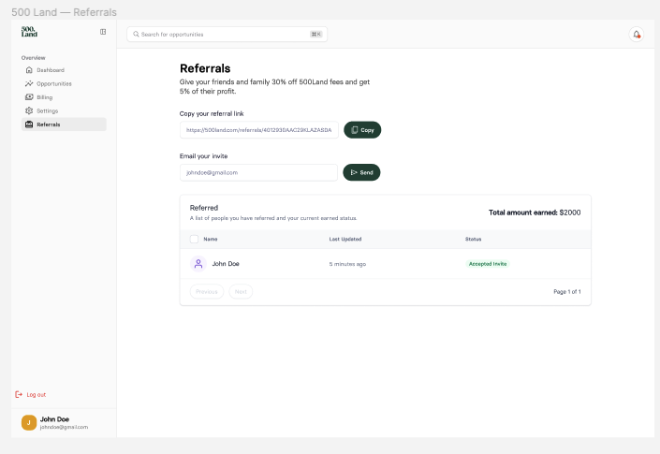Screen dimensions: 660x454
Task: Click John Doe's purple avatar icon in table
Action: tap(198, 264)
